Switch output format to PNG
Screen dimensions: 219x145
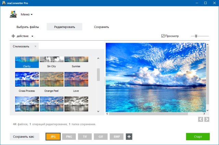point(69,137)
